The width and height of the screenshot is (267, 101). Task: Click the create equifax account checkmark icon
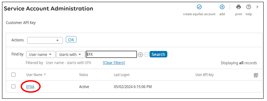coord(199,7)
